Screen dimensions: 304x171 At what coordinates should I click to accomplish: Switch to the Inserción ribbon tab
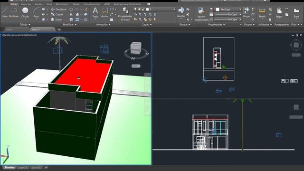click(x=26, y=4)
